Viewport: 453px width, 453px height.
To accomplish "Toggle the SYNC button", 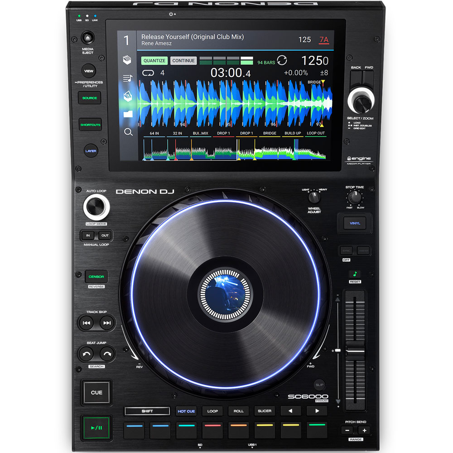I will point(347,251).
